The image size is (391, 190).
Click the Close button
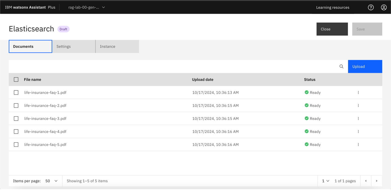coord(332,29)
